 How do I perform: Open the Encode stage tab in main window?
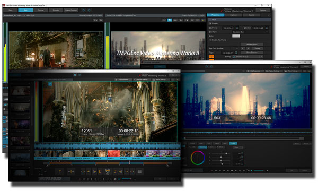pyautogui.click(x=56, y=10)
